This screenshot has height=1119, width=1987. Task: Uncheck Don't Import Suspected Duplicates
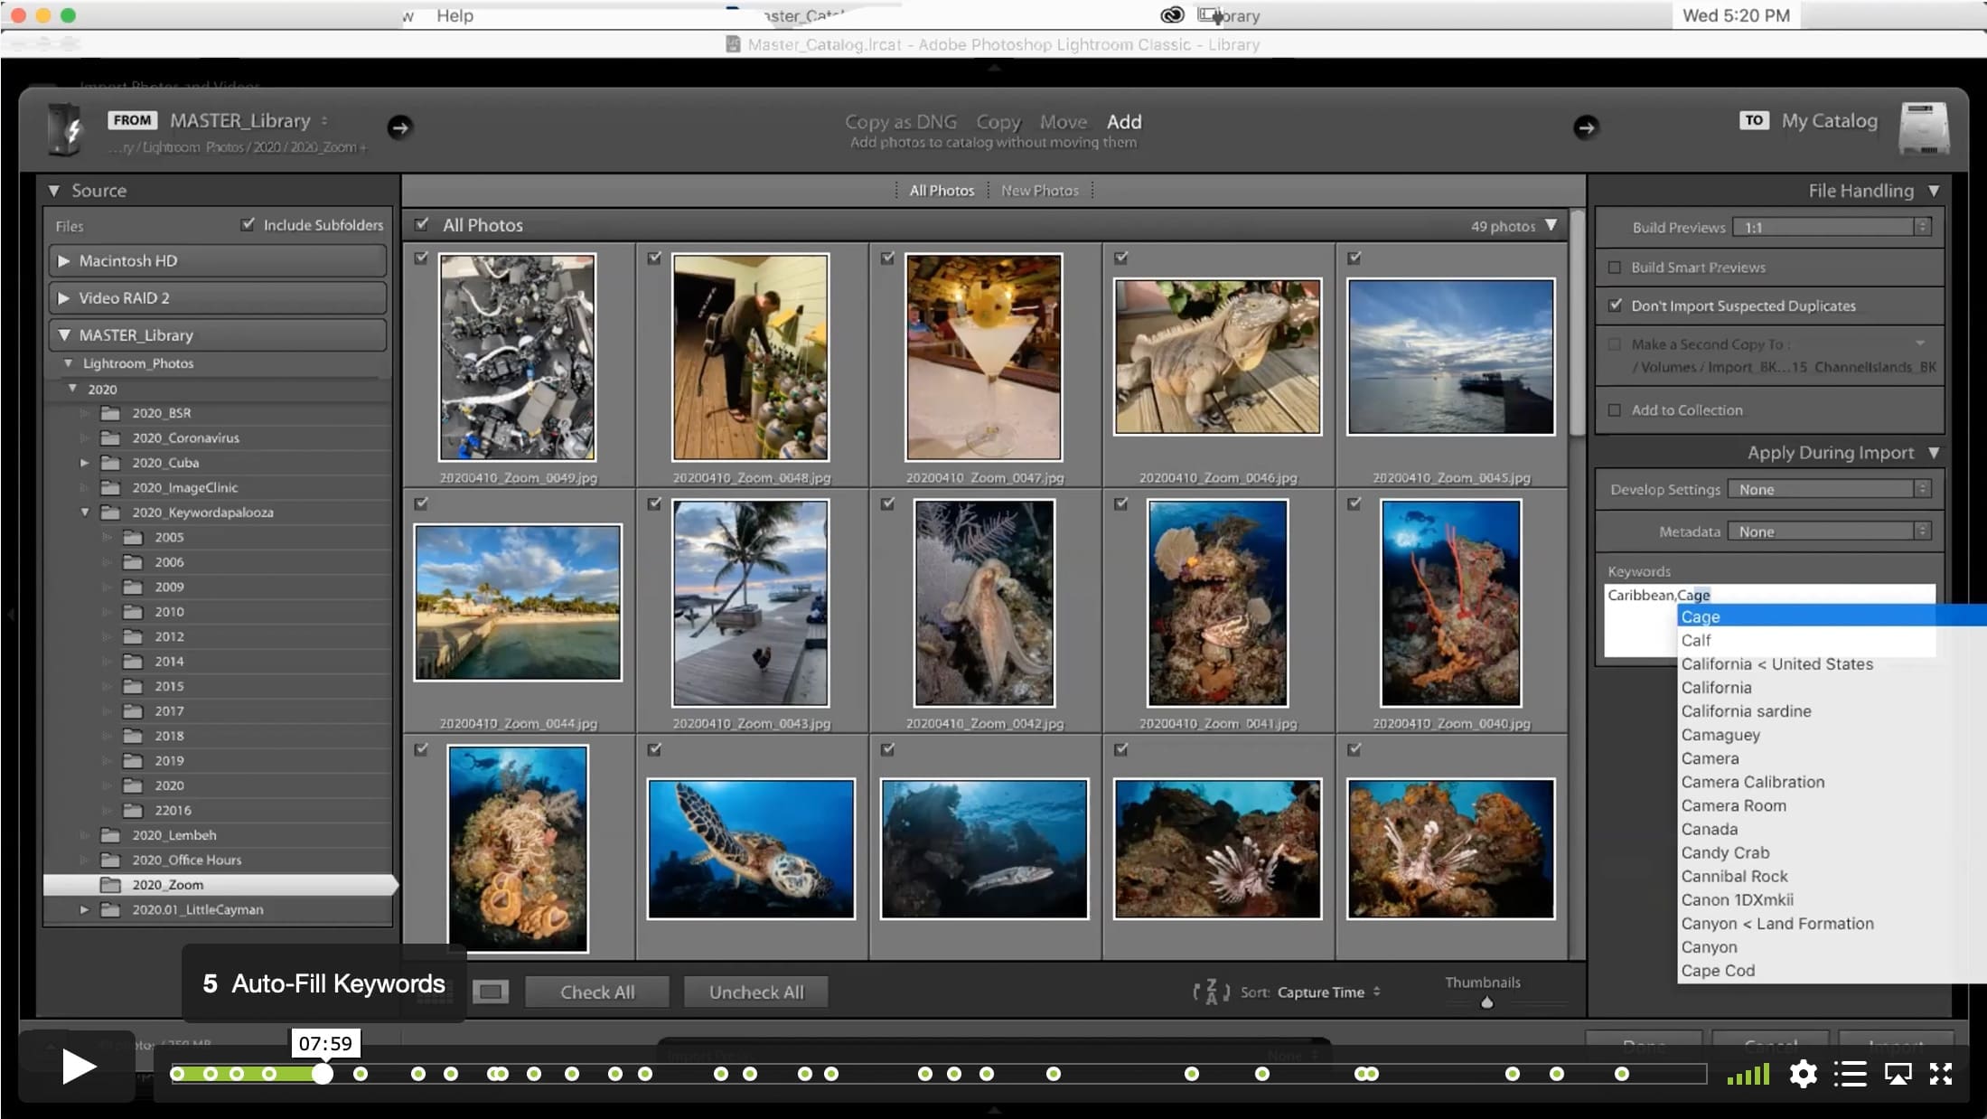coord(1615,306)
